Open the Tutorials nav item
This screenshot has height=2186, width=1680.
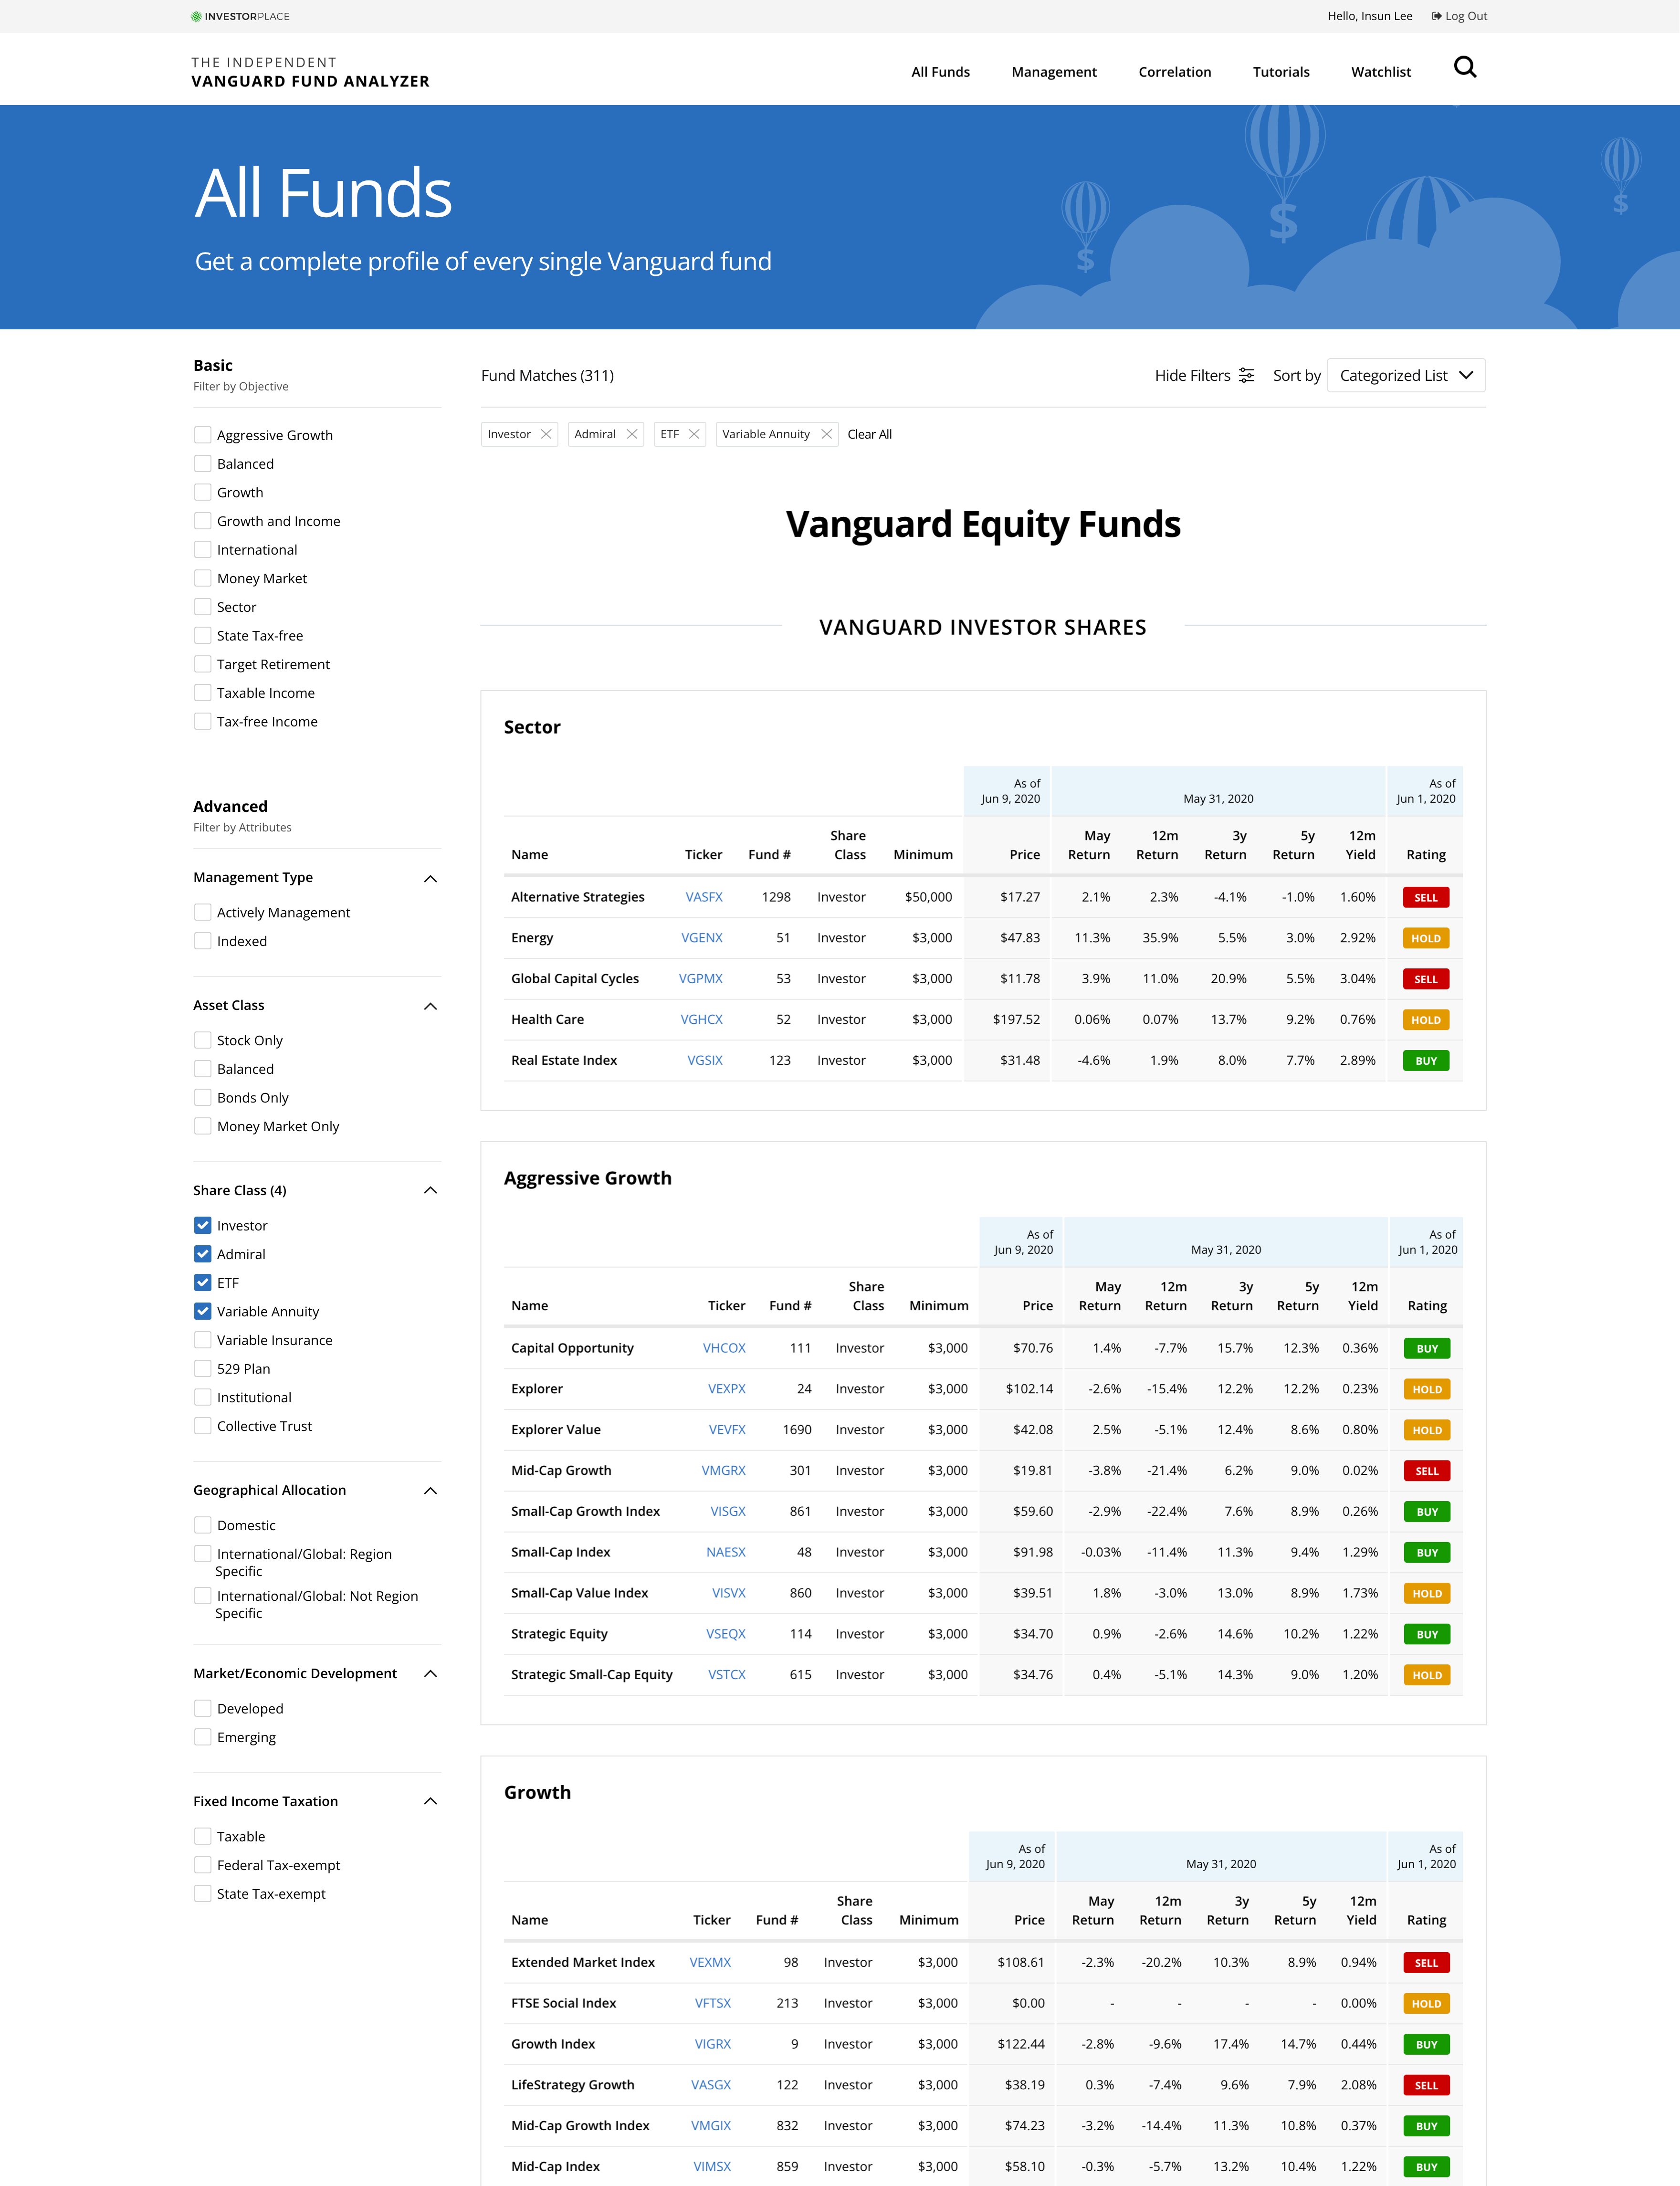1281,72
